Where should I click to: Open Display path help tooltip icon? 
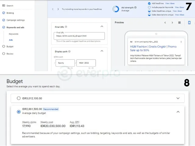click(x=69, y=51)
